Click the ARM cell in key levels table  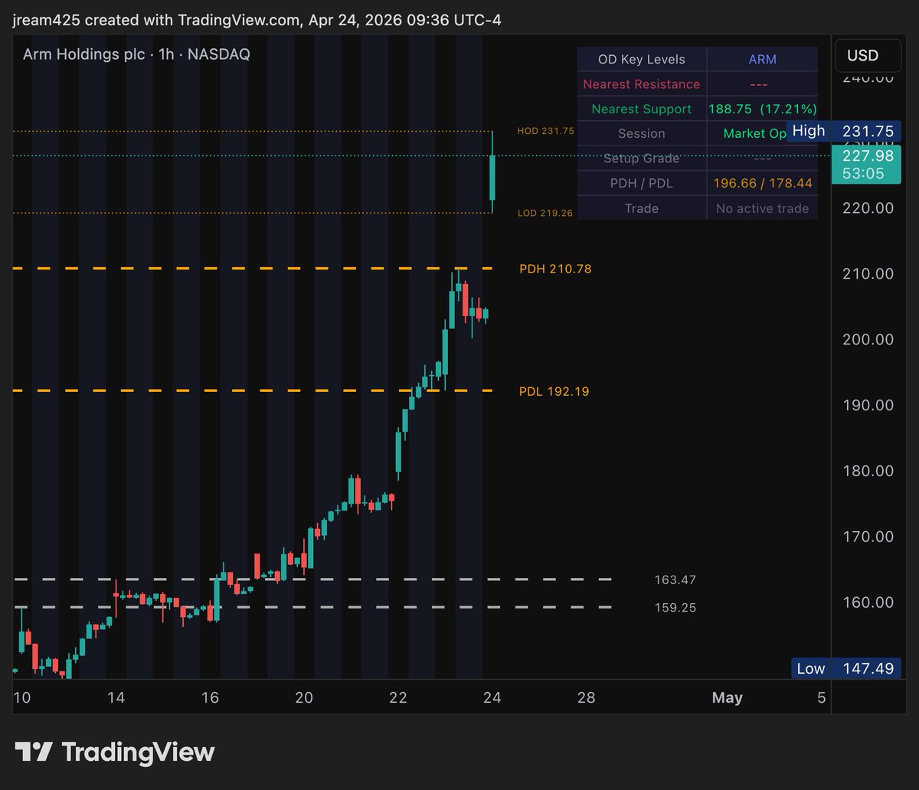pyautogui.click(x=762, y=59)
